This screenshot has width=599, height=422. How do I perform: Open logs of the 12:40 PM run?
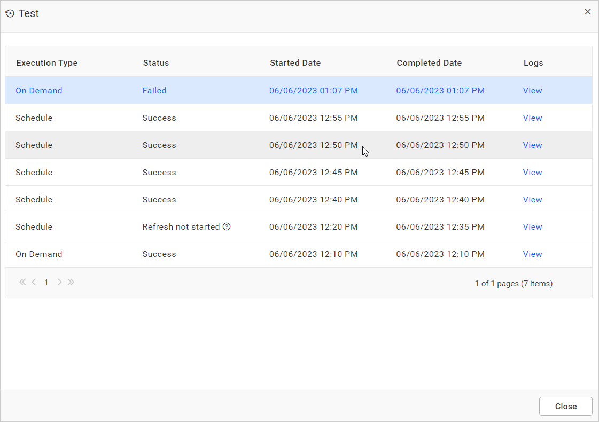pos(532,200)
